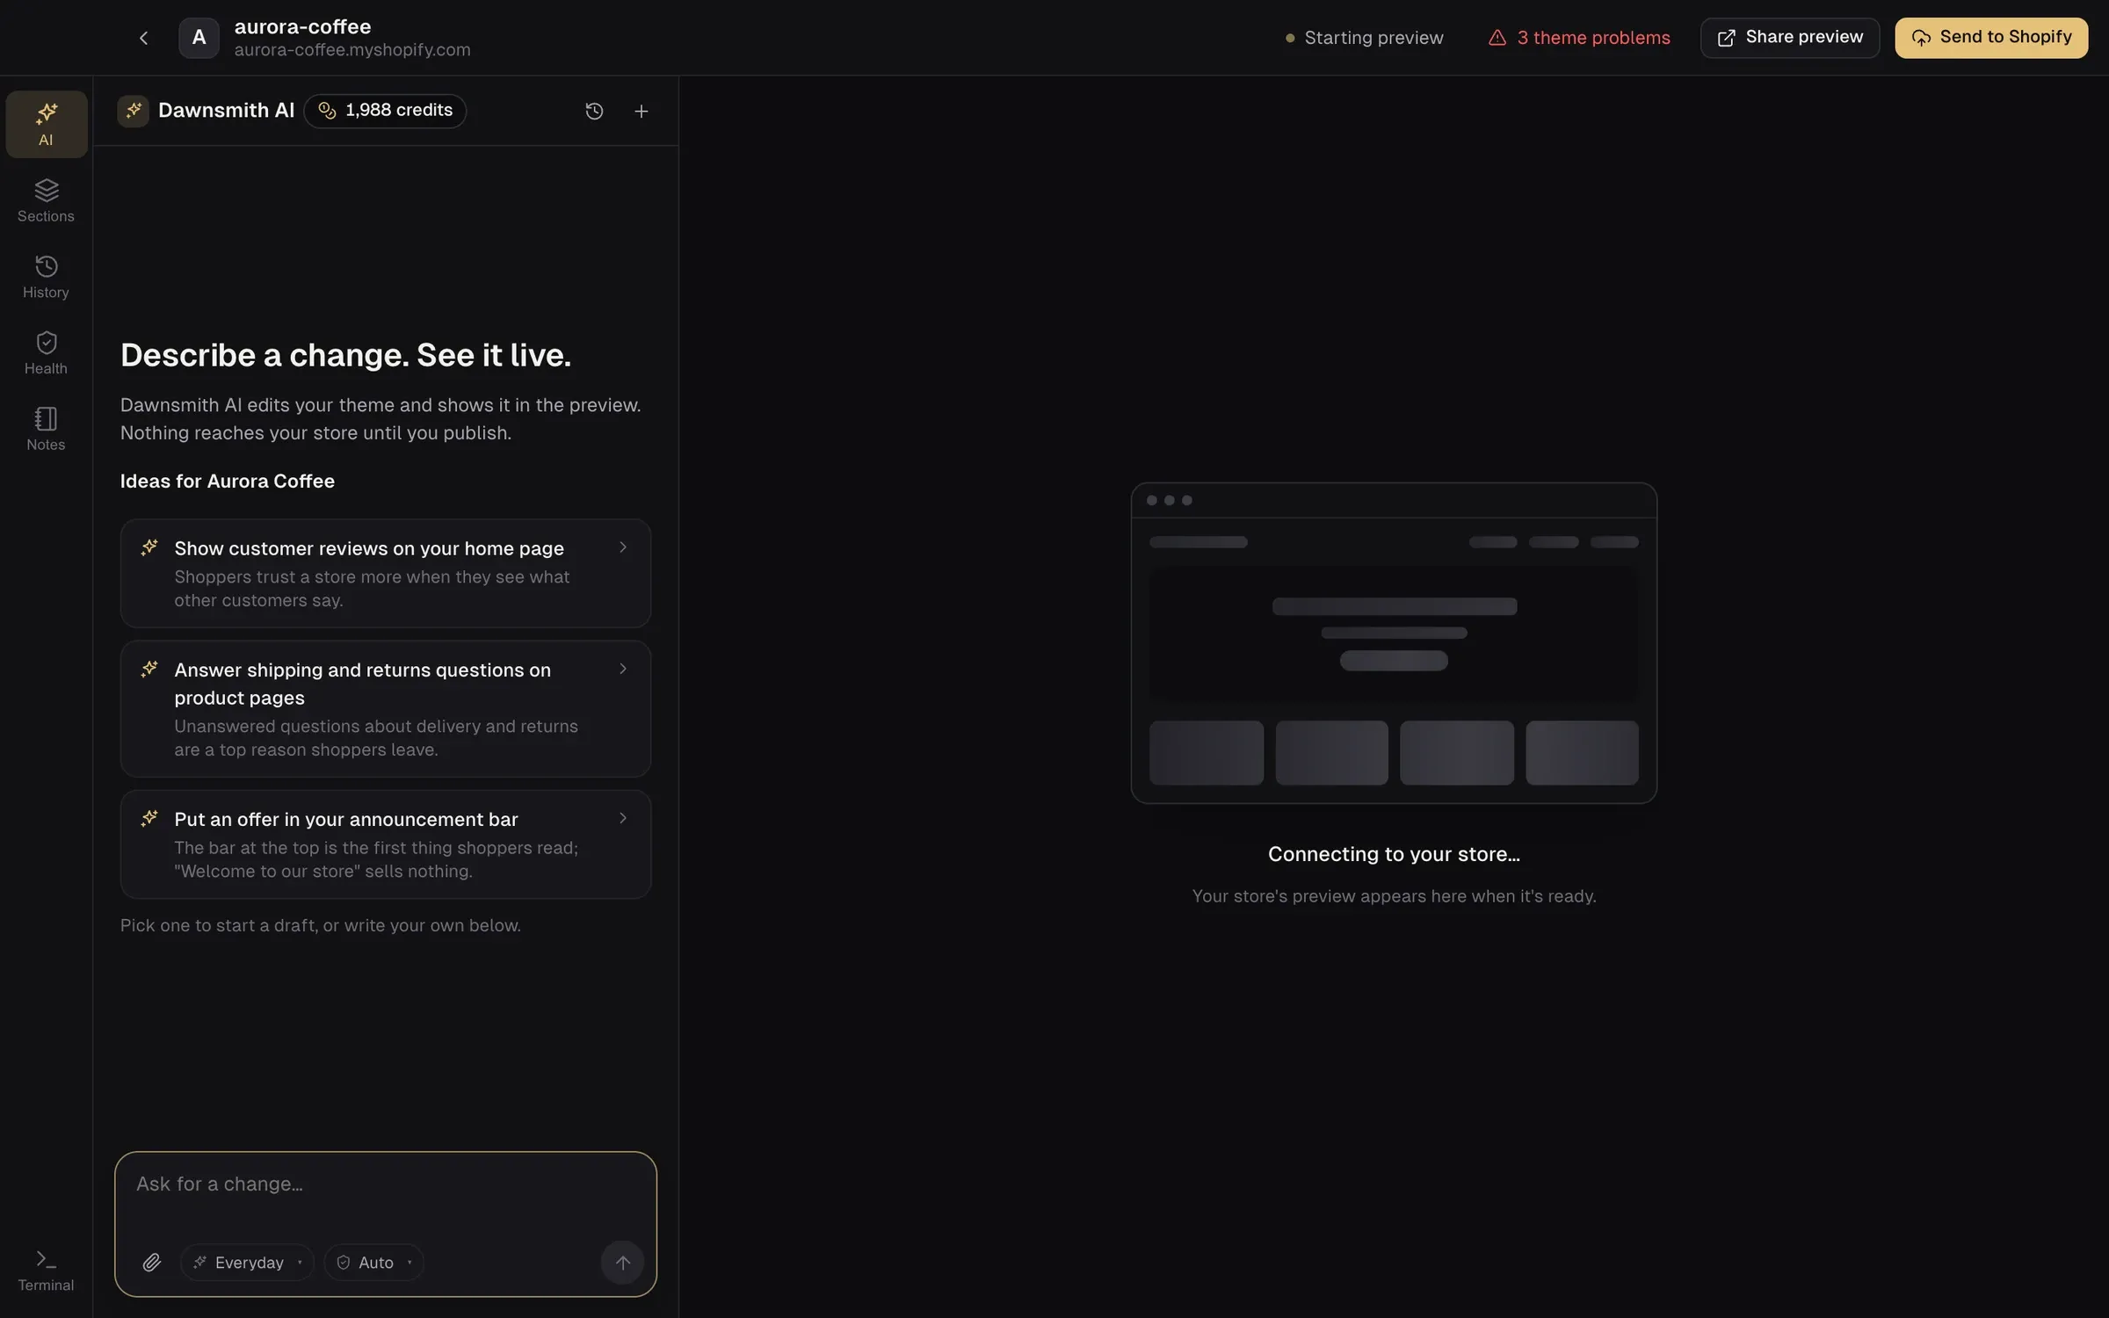
Task: Click the 'Ideas for Aurora Coffee' heading
Action: [x=228, y=482]
